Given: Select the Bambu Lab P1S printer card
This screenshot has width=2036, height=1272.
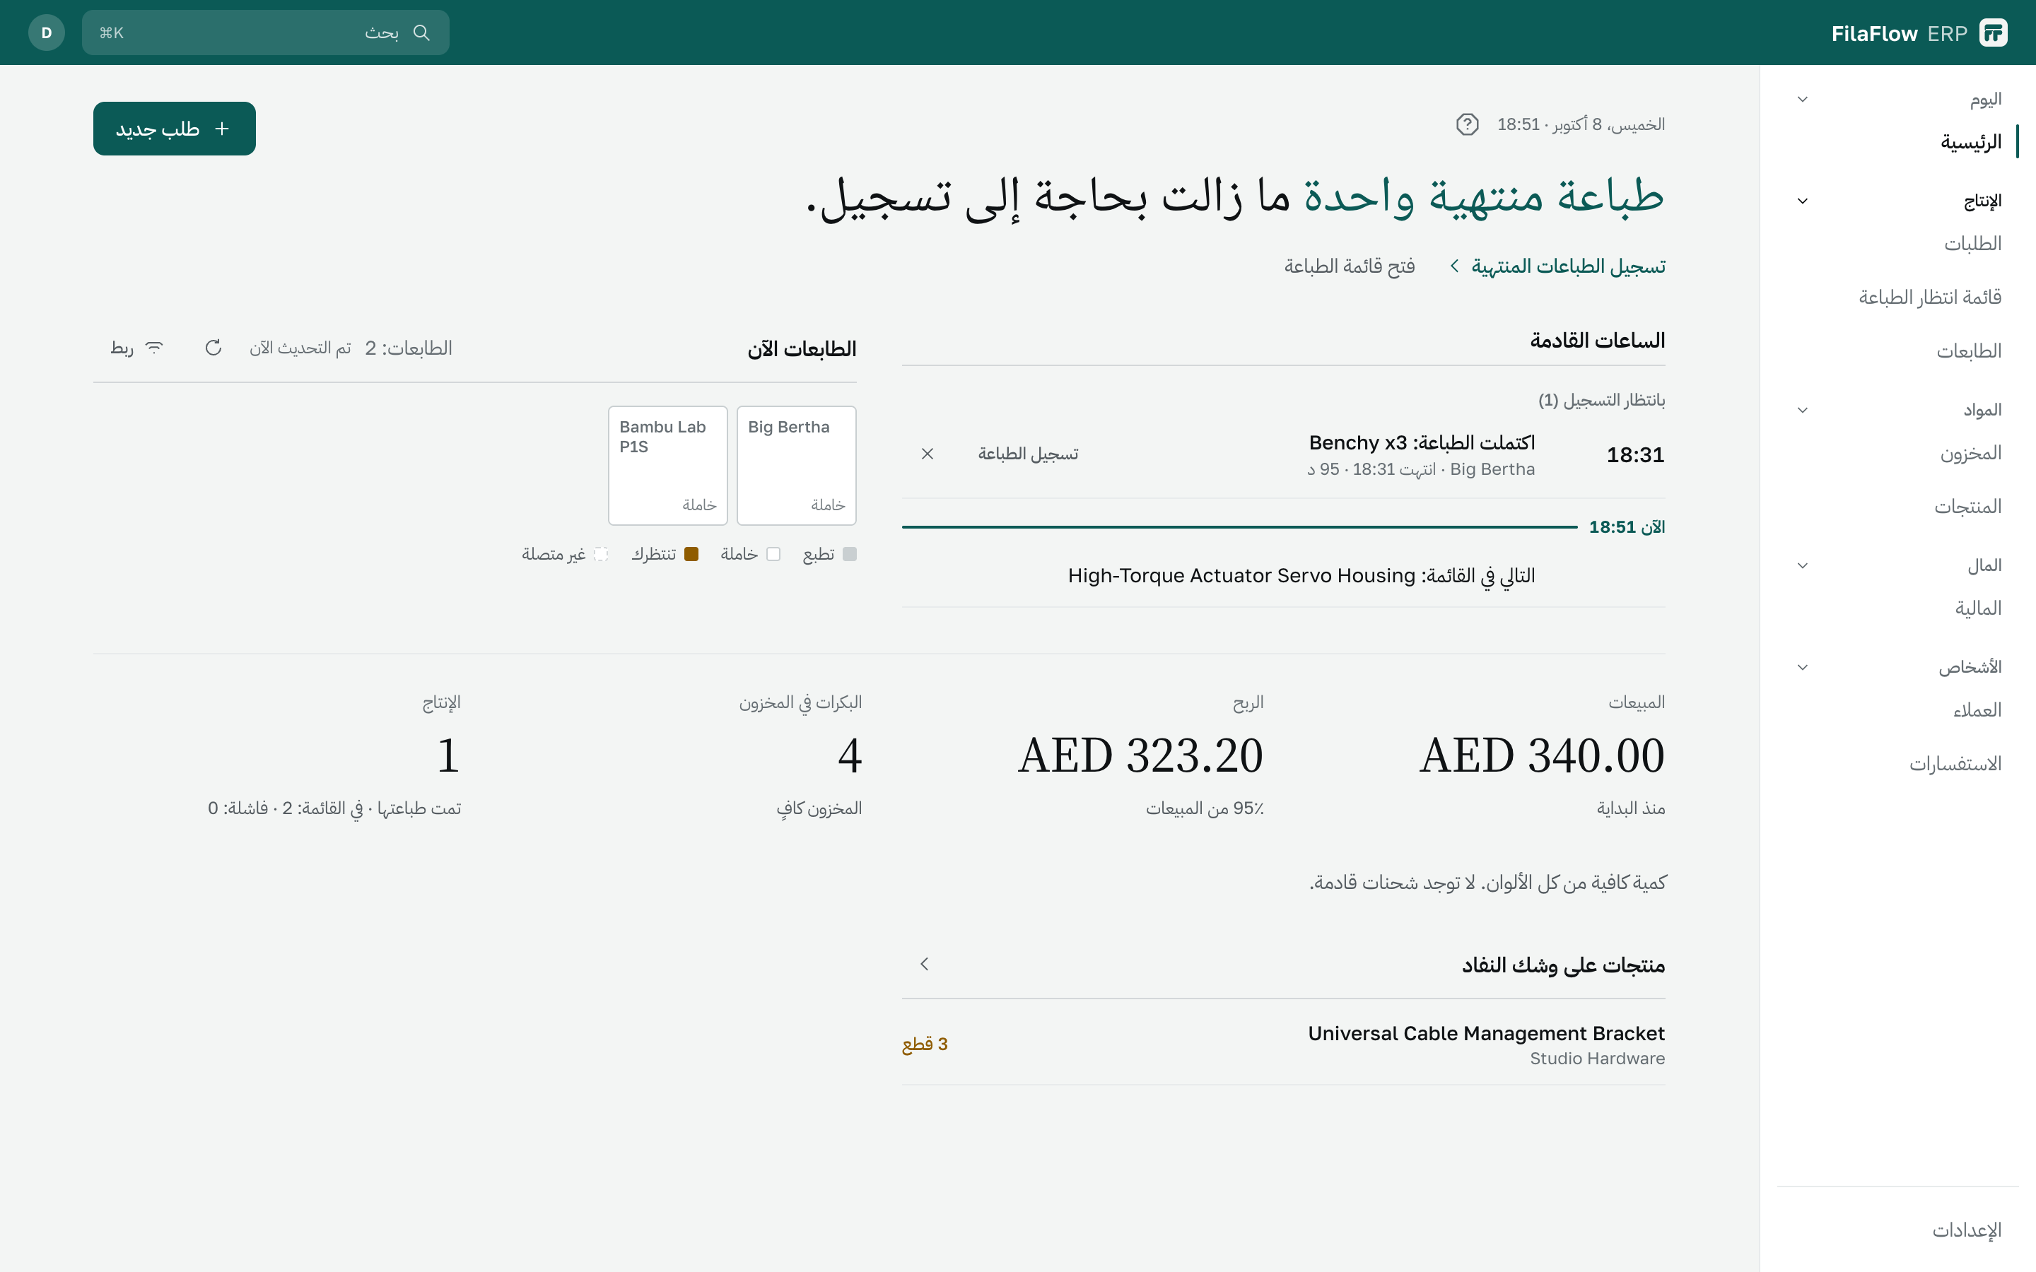Looking at the screenshot, I should [668, 466].
